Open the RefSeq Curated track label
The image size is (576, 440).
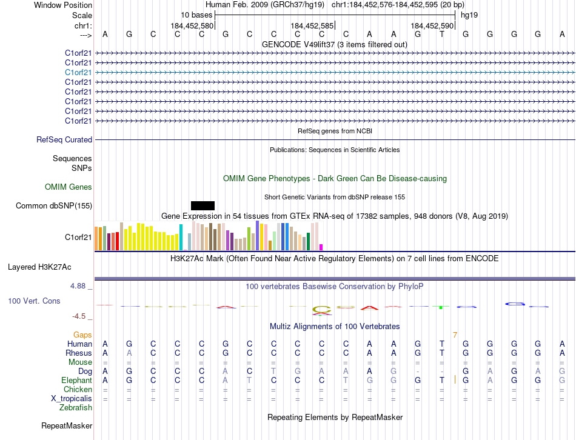click(64, 139)
